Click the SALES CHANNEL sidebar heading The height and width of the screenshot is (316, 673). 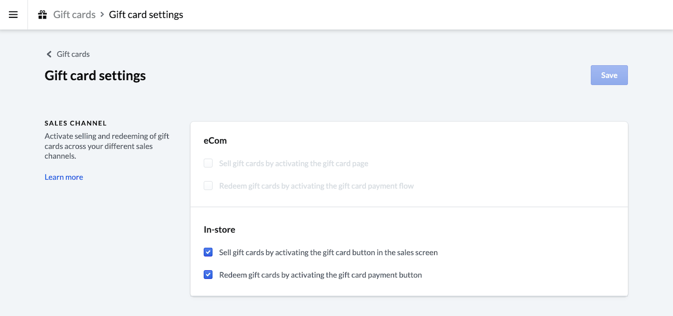(76, 124)
